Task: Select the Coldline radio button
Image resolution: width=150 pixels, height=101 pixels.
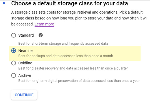Action: 14,63
